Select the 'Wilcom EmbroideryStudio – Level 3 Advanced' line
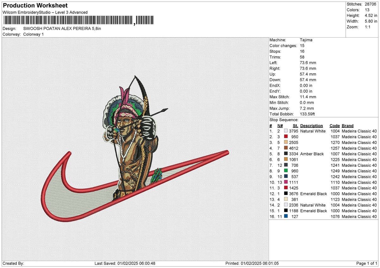 click(45, 12)
